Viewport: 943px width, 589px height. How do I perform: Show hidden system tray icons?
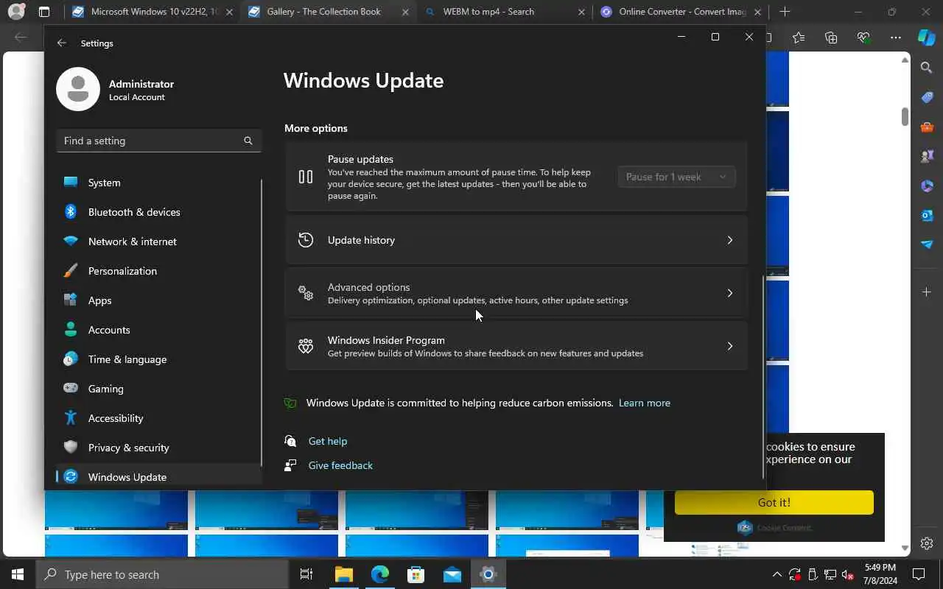coord(777,574)
